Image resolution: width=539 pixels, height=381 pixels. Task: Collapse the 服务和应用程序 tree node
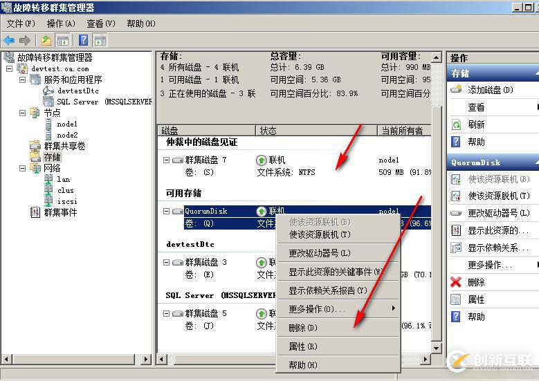22,80
